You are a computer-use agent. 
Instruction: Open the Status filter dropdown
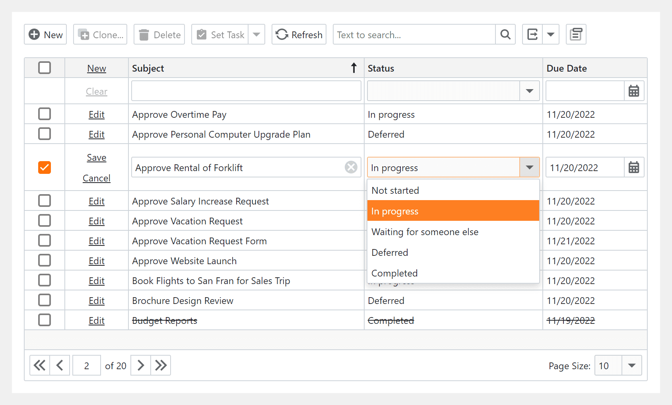pyautogui.click(x=530, y=91)
